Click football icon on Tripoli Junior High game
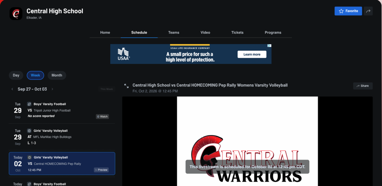The image size is (382, 186). click(x=29, y=104)
